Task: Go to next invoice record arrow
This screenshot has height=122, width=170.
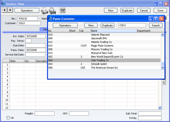Action: pos(11,10)
